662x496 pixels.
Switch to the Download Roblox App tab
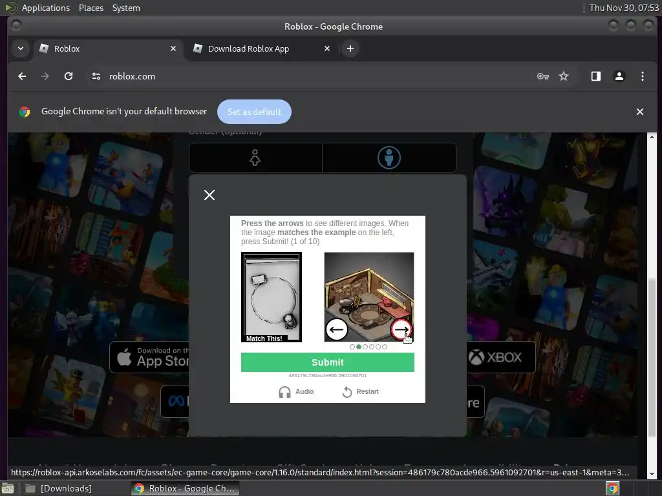point(262,48)
